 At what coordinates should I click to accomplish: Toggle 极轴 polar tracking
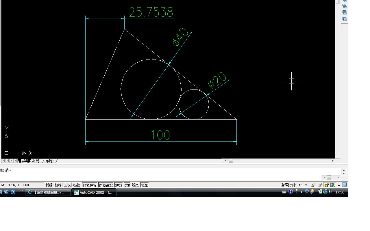(x=77, y=185)
